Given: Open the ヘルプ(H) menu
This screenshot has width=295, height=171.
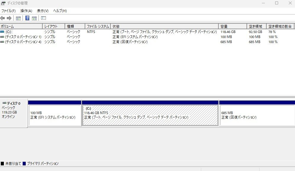Looking at the screenshot, I should 60,11.
